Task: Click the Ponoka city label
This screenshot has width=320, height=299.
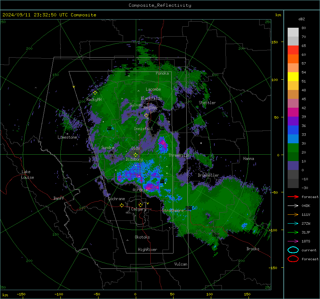Action: 162,73
